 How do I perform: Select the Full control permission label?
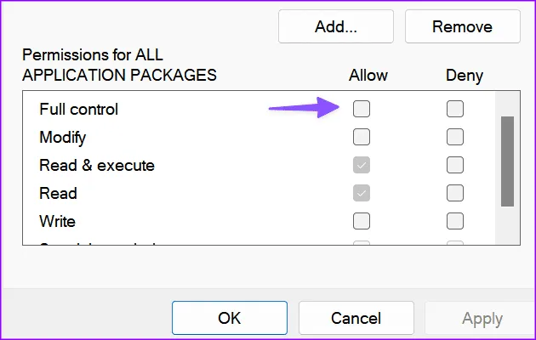(x=78, y=109)
